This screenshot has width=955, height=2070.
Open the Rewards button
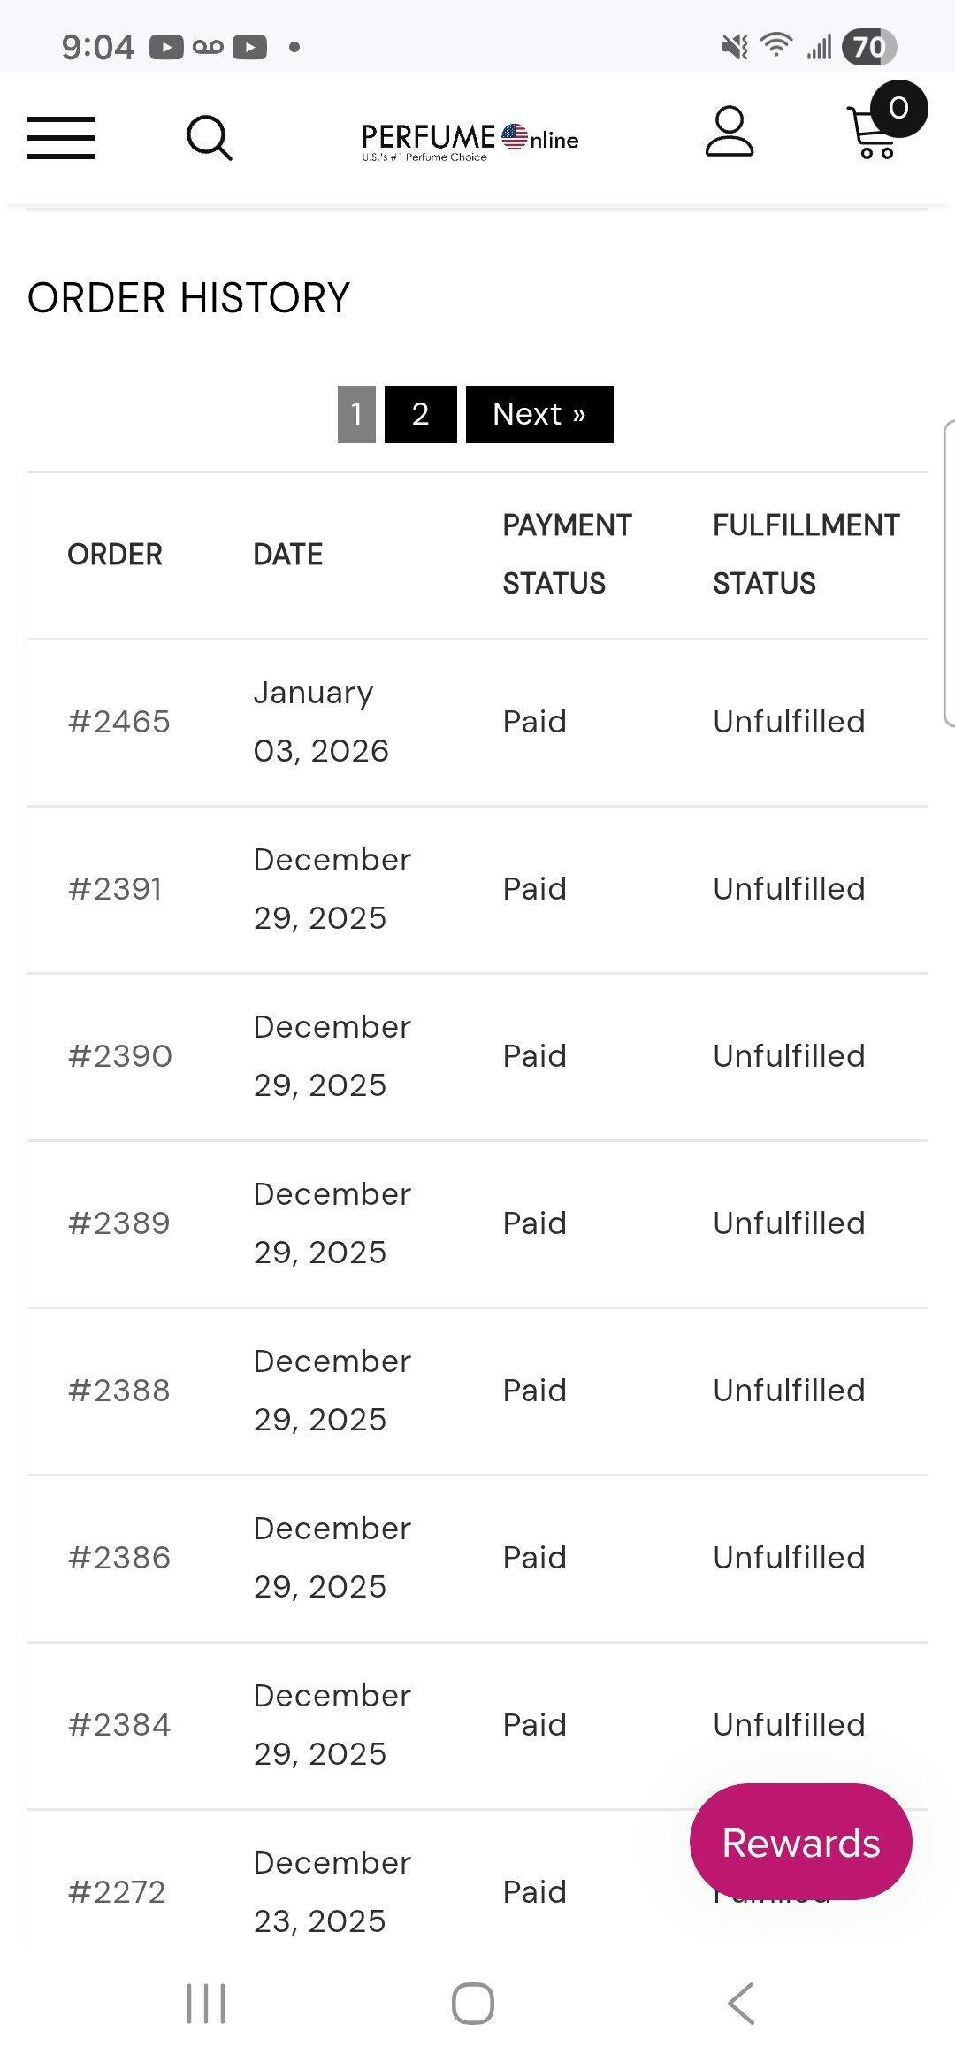(x=800, y=1844)
